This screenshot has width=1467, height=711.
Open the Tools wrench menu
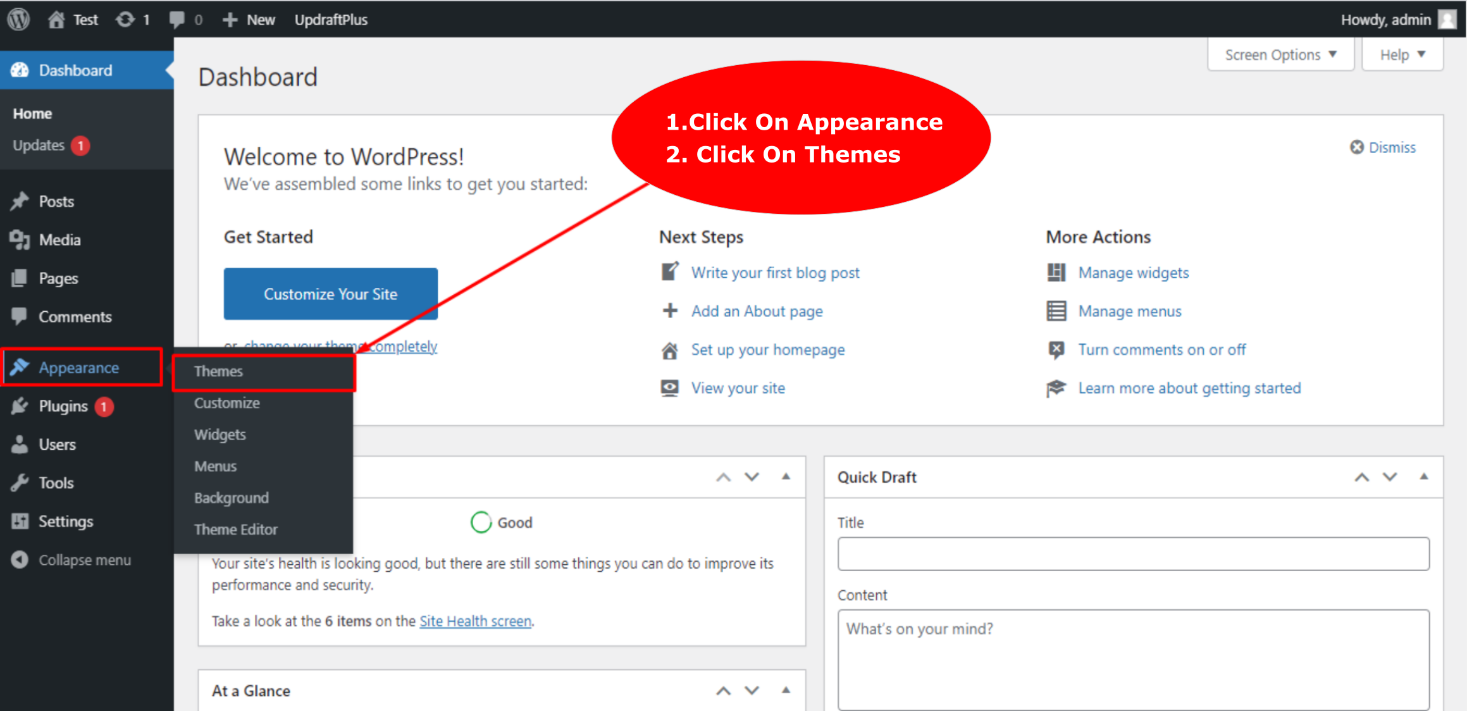click(56, 483)
